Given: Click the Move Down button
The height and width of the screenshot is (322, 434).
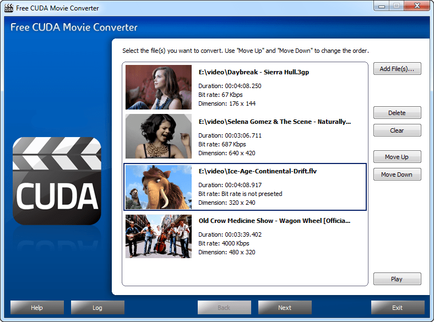Looking at the screenshot, I should click(397, 174).
